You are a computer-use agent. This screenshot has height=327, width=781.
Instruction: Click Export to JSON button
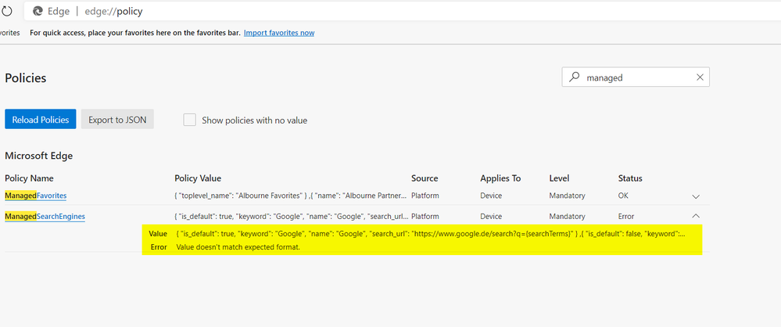(x=117, y=119)
